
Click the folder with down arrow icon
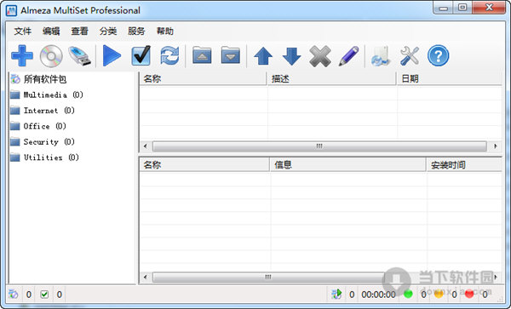click(231, 55)
